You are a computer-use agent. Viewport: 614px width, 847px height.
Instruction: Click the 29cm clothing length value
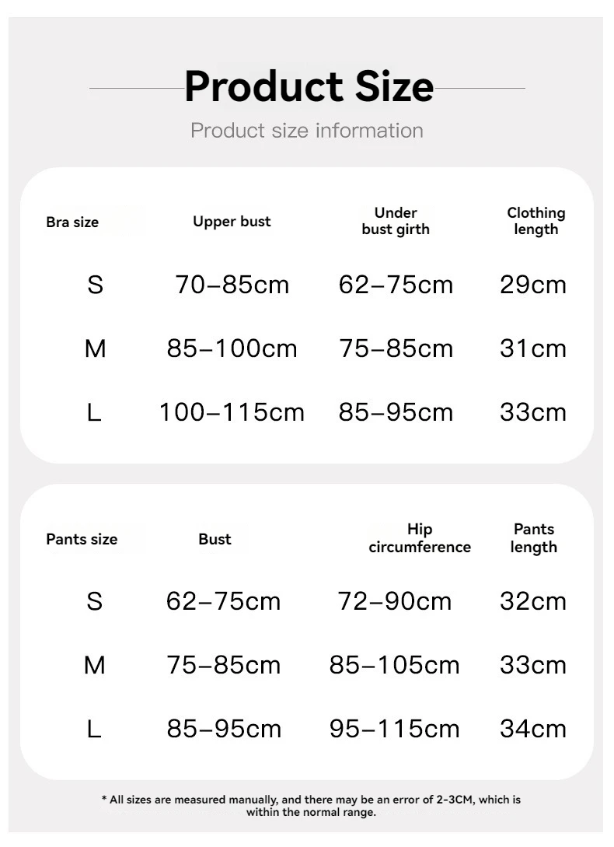click(x=533, y=285)
